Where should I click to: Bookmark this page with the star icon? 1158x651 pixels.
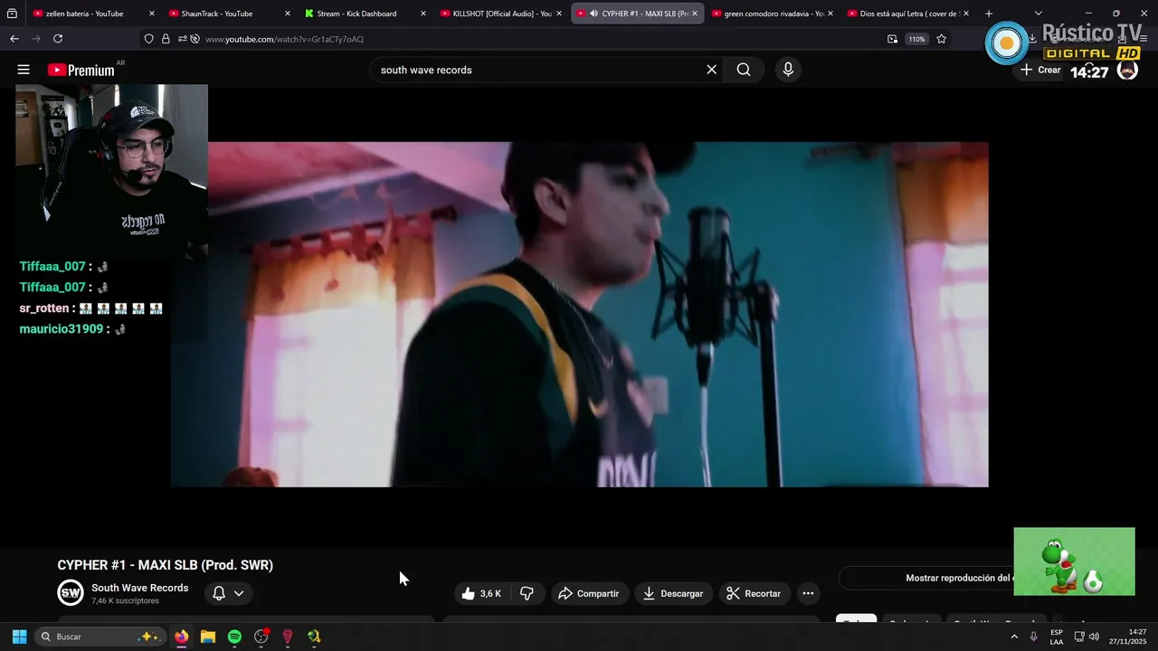coord(942,39)
